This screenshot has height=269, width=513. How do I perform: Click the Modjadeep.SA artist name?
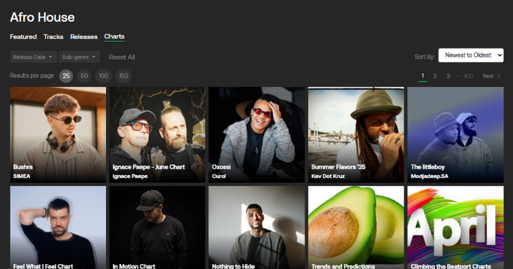coord(430,176)
